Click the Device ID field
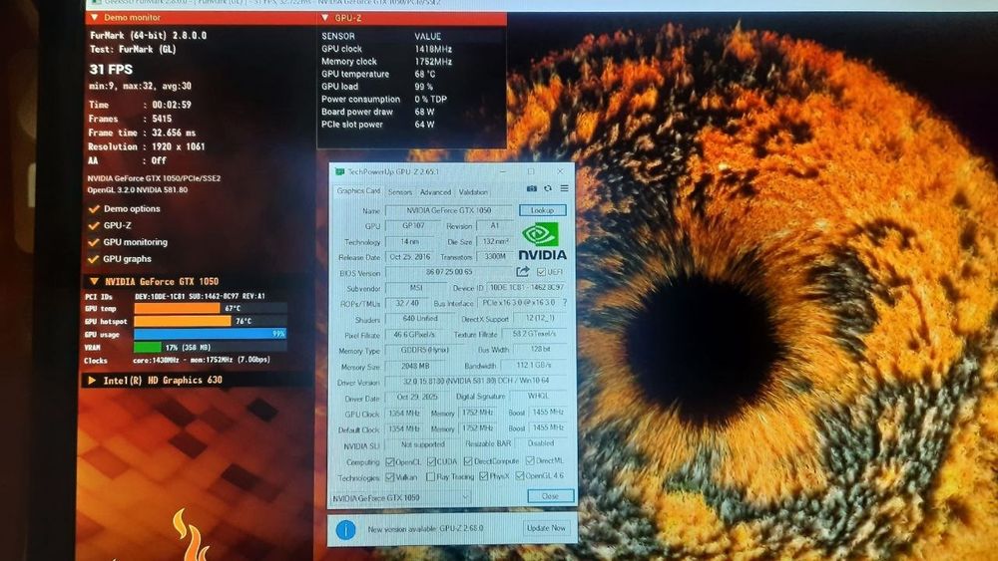Viewport: 998px width, 561px height. coord(527,287)
